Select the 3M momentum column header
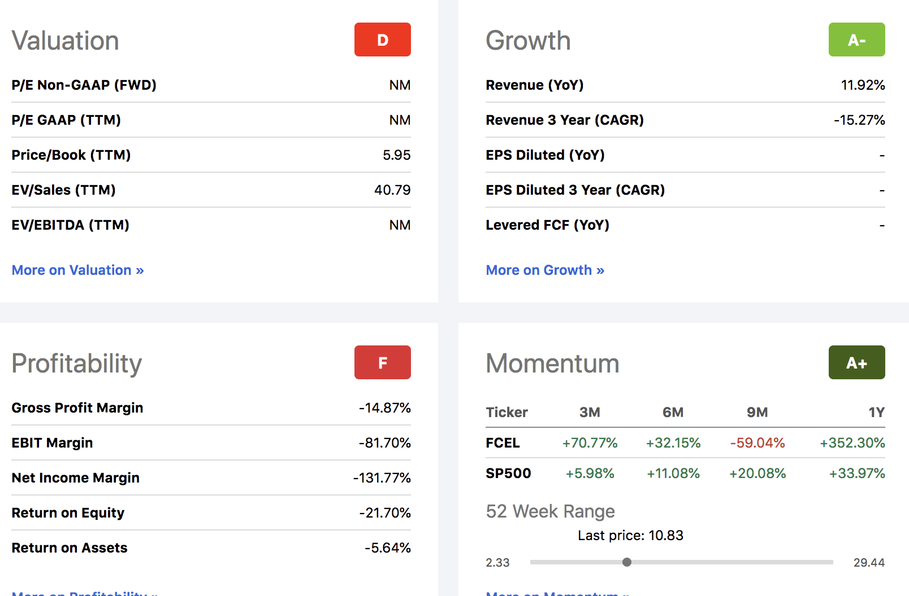The image size is (909, 596). click(x=590, y=413)
